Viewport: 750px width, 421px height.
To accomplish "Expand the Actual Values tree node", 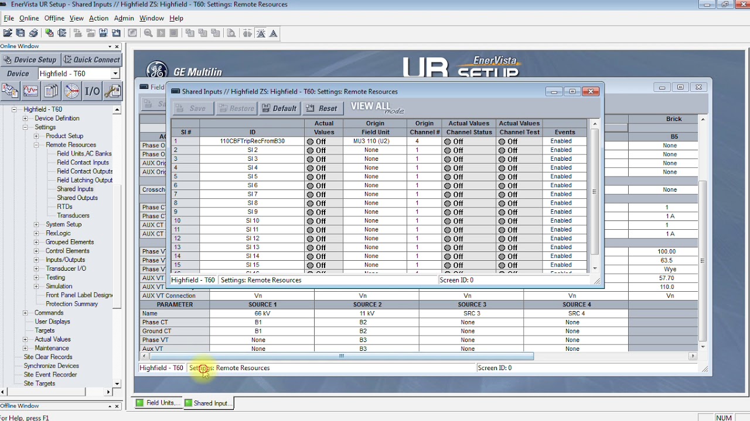I will [x=25, y=339].
